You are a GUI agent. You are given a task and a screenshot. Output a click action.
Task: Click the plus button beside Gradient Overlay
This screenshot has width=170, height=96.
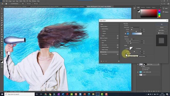click(118, 47)
